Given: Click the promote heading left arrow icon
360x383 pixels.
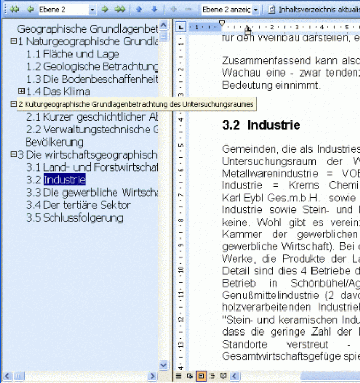Looking at the screenshot, I should 30,9.
